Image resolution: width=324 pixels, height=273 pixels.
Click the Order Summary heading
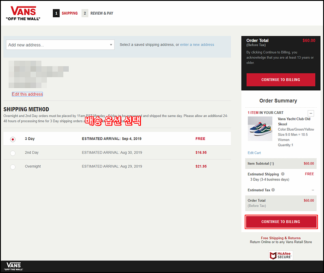(278, 100)
